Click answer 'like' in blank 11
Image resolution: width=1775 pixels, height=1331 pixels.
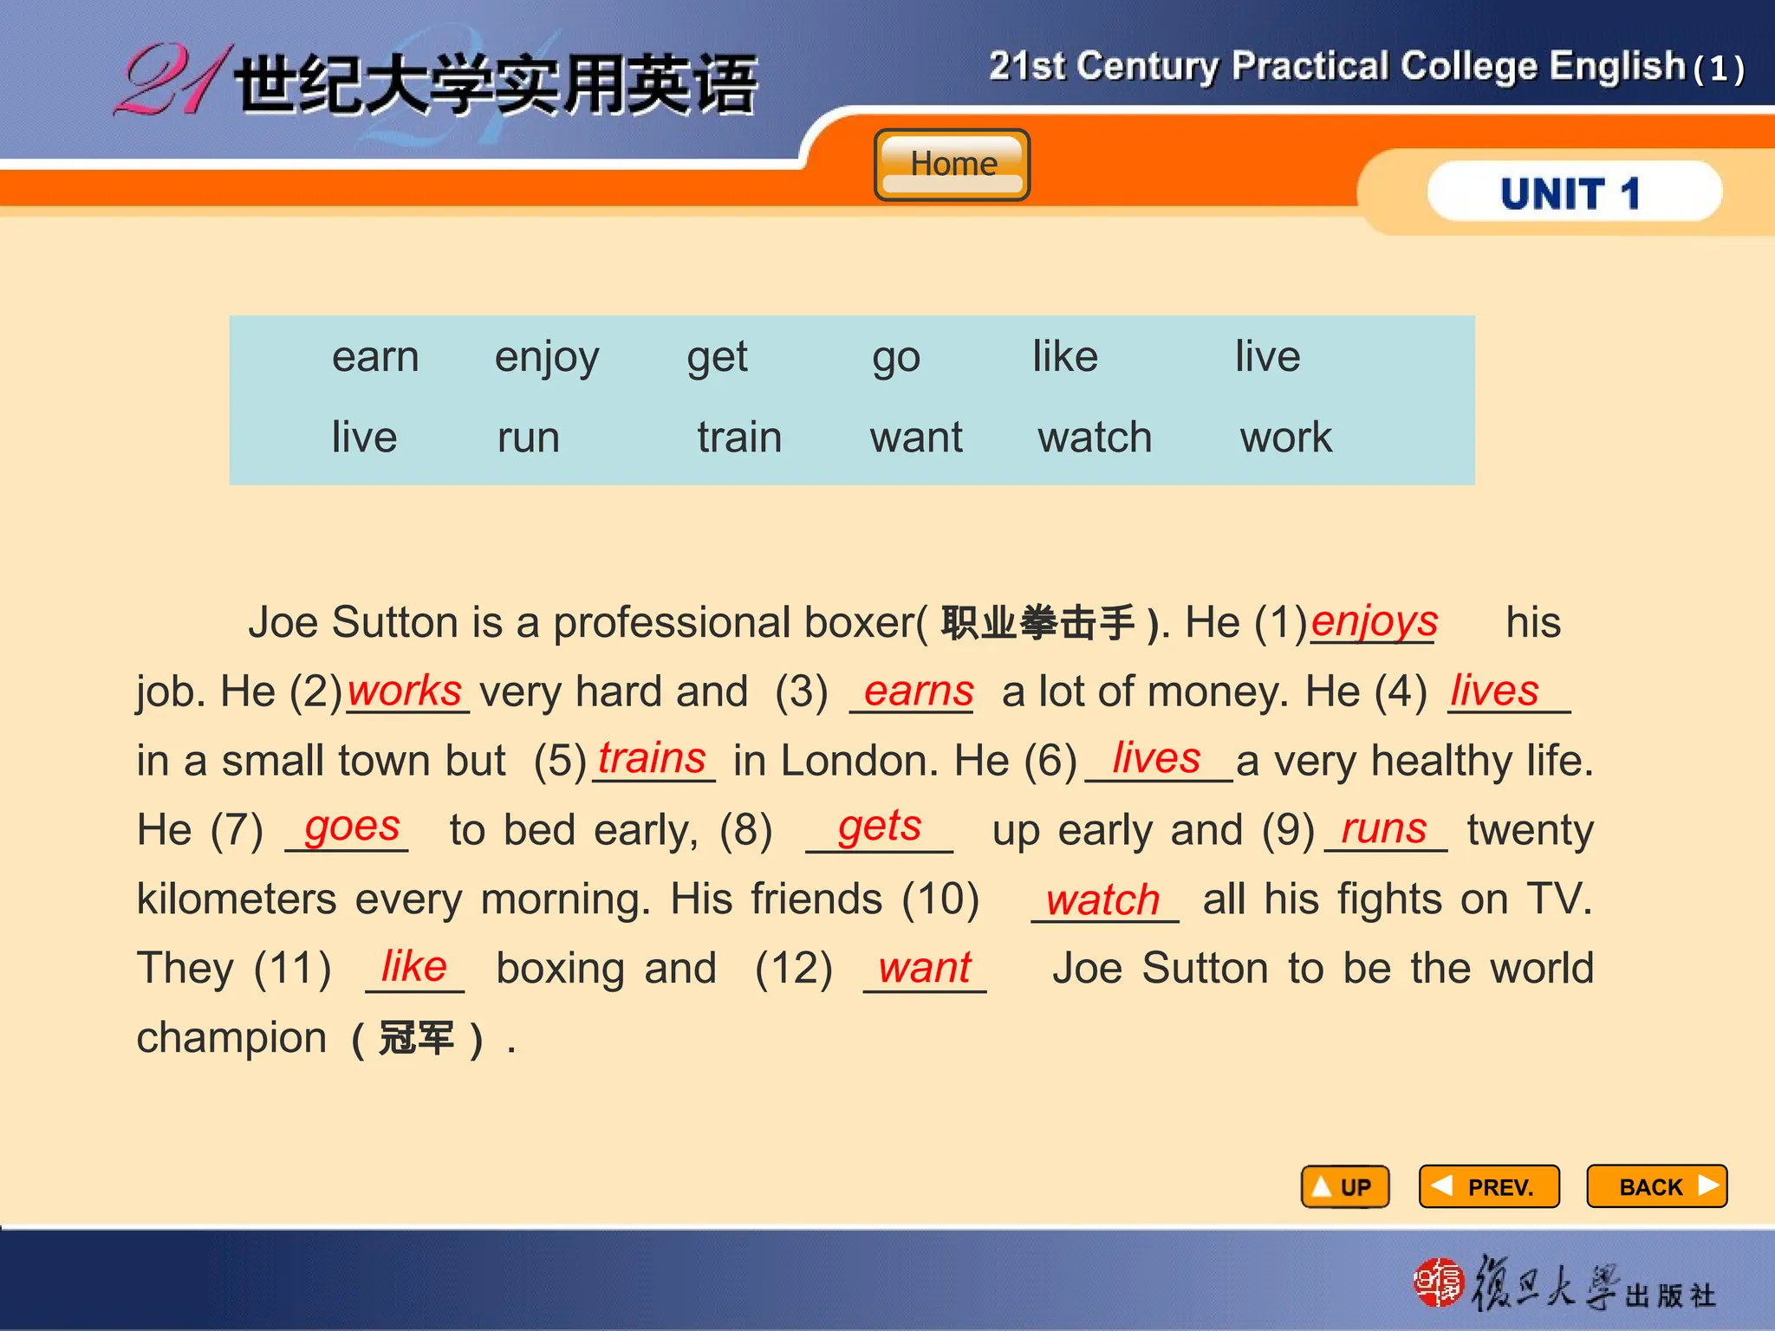[x=414, y=966]
